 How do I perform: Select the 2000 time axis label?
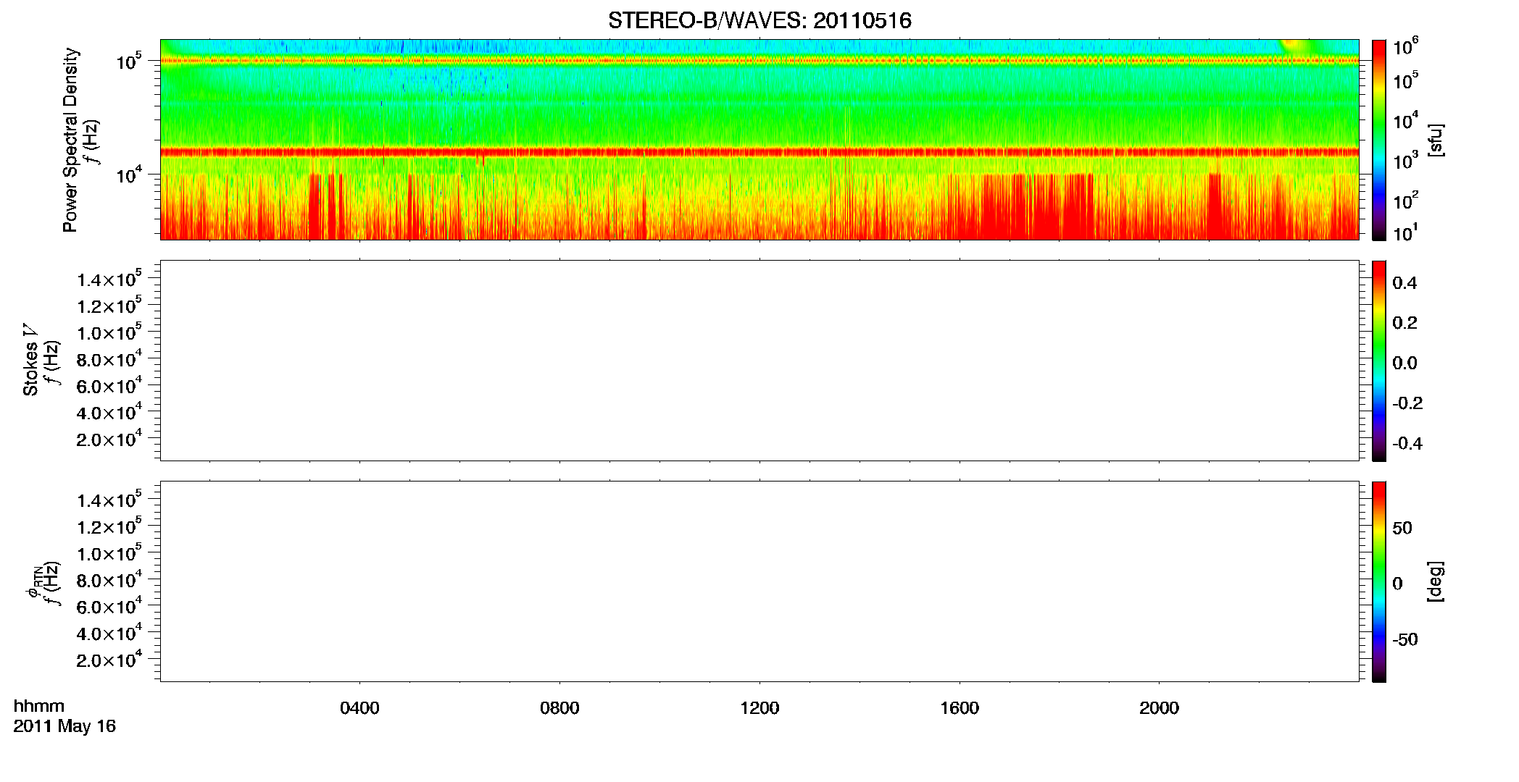point(1159,708)
